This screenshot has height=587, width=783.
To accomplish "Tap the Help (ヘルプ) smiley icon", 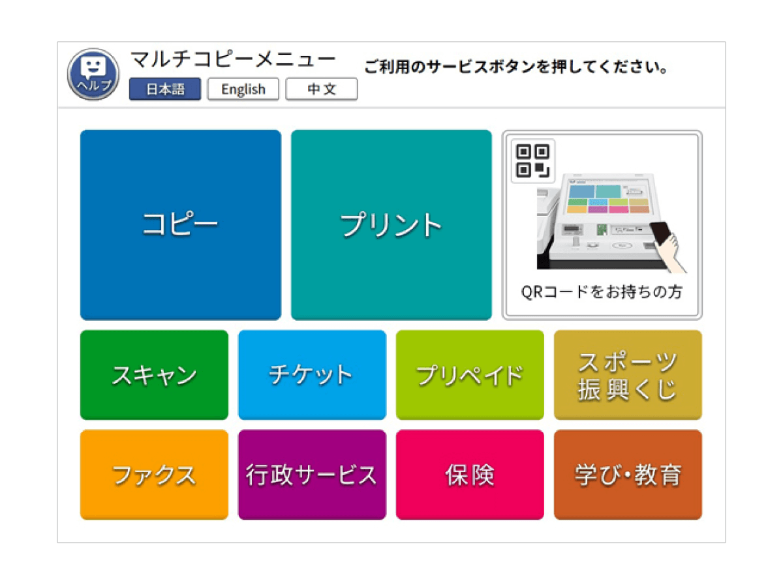I will tap(93, 74).
